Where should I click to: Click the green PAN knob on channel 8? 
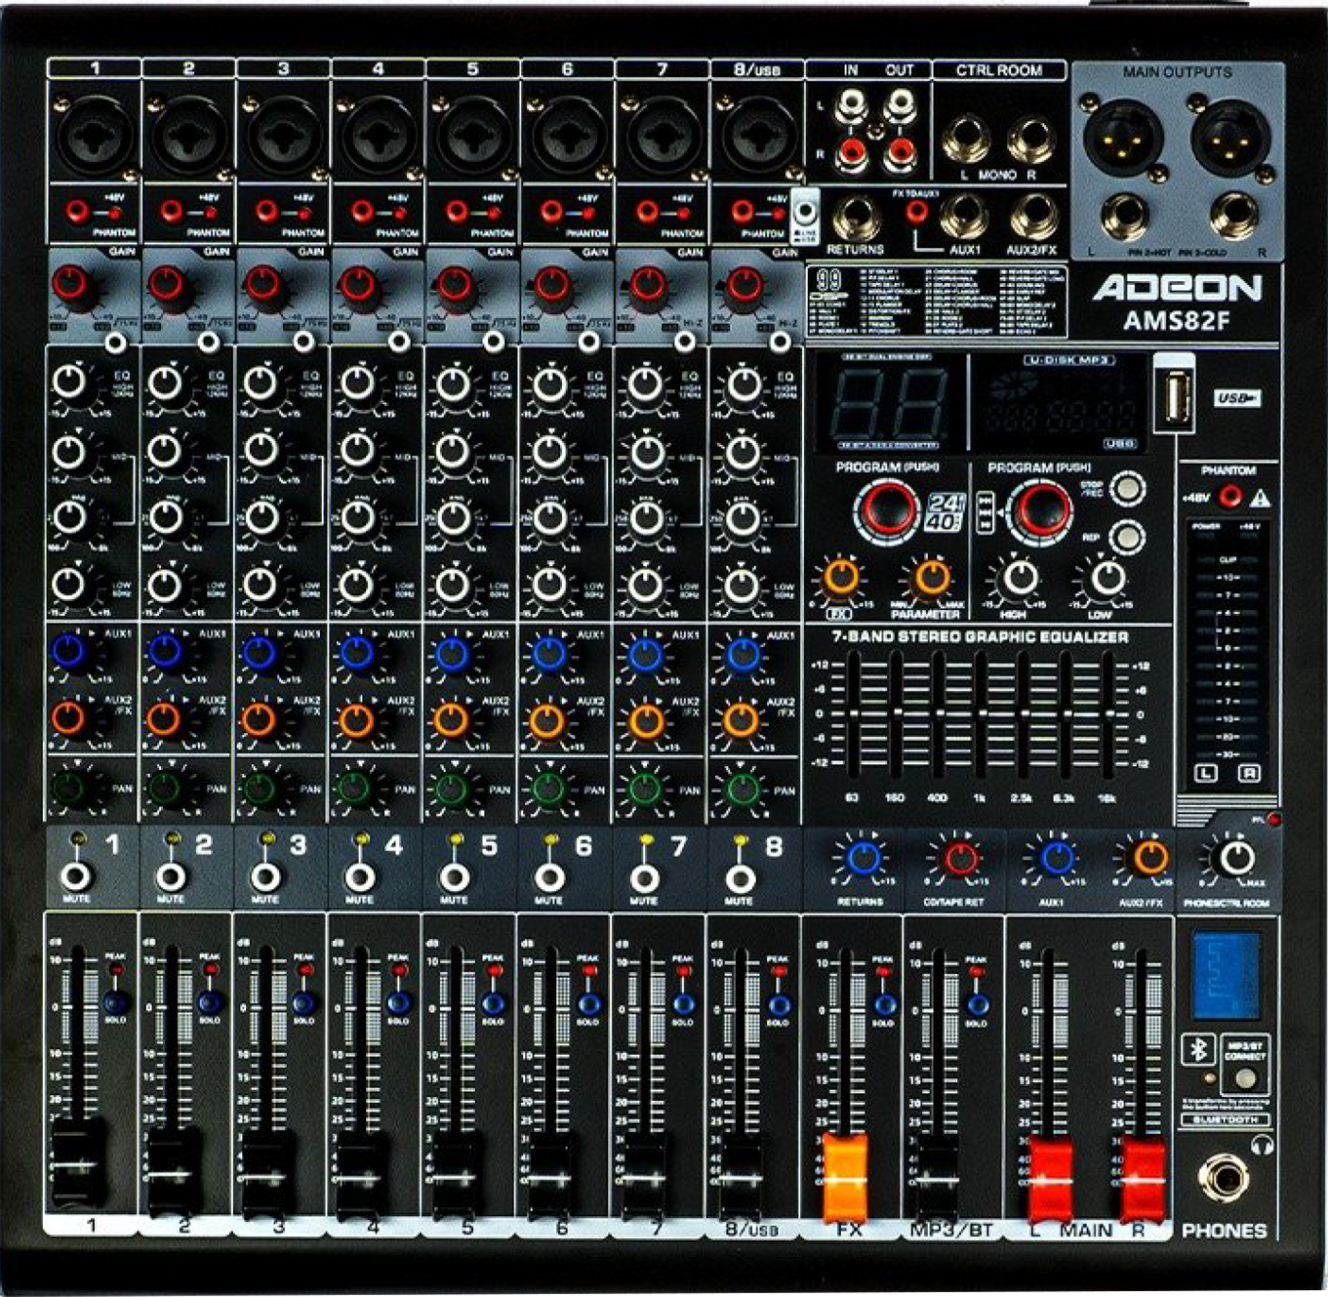pos(742,789)
